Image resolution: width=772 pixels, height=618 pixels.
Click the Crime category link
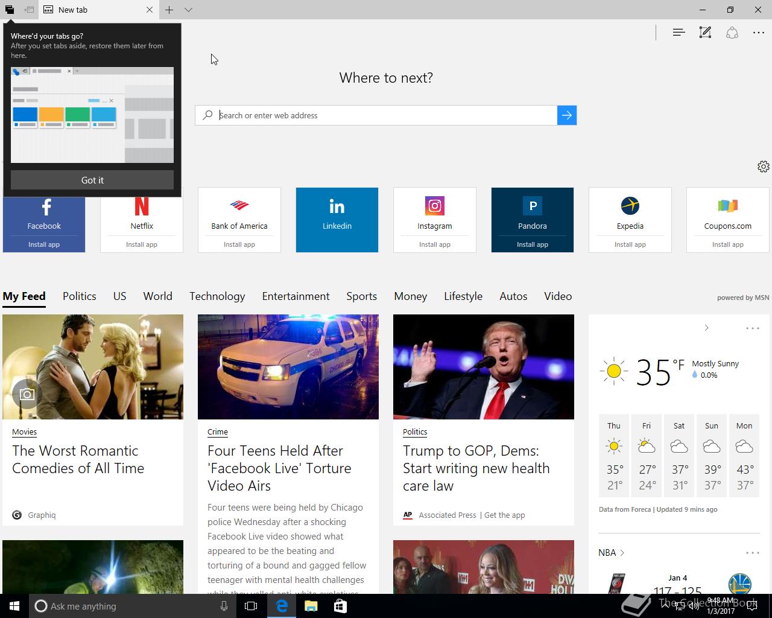[218, 432]
